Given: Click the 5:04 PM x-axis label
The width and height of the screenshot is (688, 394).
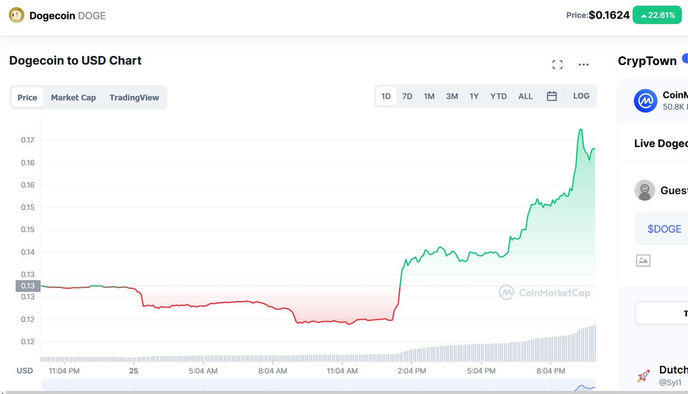Looking at the screenshot, I should tap(481, 371).
